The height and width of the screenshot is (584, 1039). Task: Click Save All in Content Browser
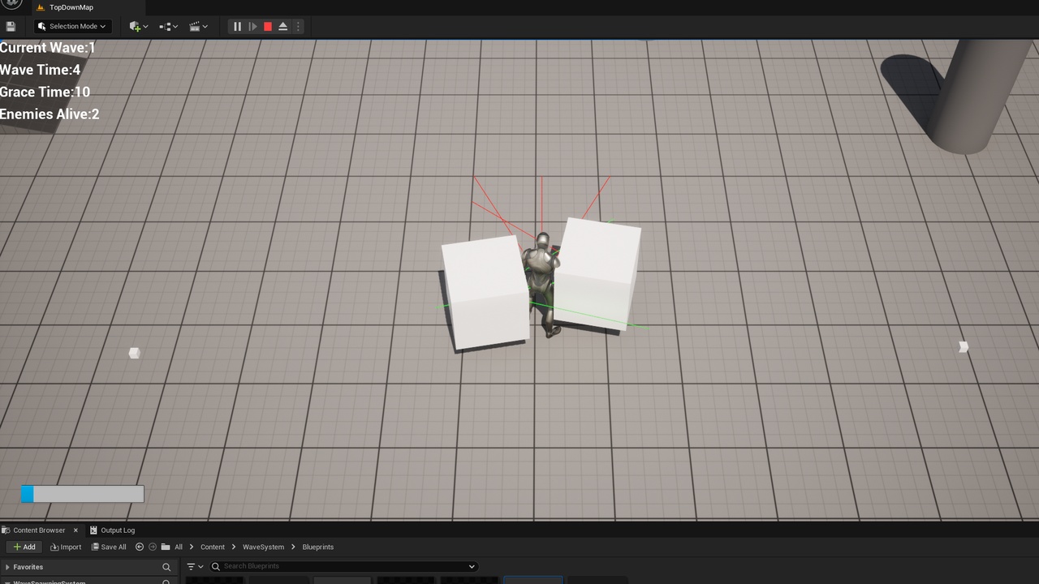tap(109, 547)
